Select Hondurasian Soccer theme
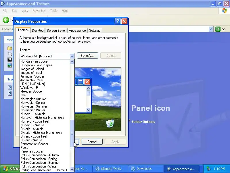230x173 pixels. 45,61
